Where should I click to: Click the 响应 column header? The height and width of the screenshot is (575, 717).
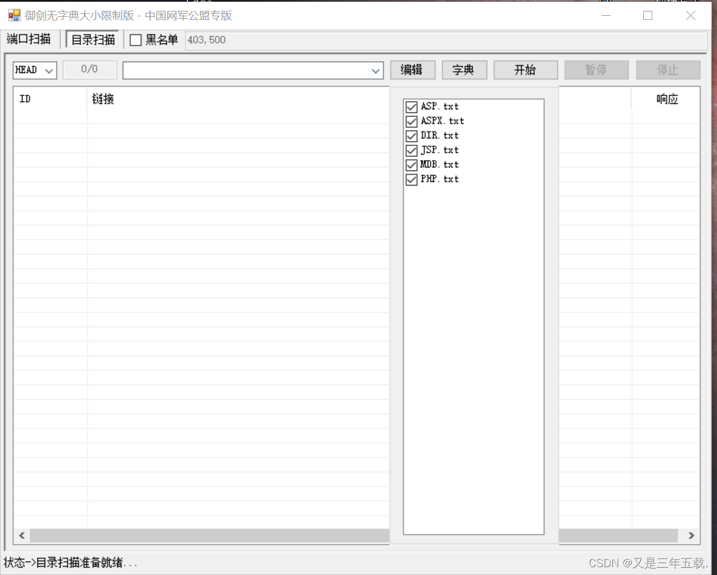pyautogui.click(x=666, y=99)
